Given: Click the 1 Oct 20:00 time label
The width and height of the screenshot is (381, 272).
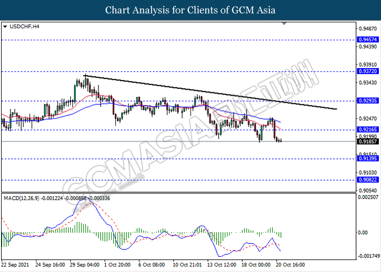Looking at the screenshot, I should pos(118,265).
